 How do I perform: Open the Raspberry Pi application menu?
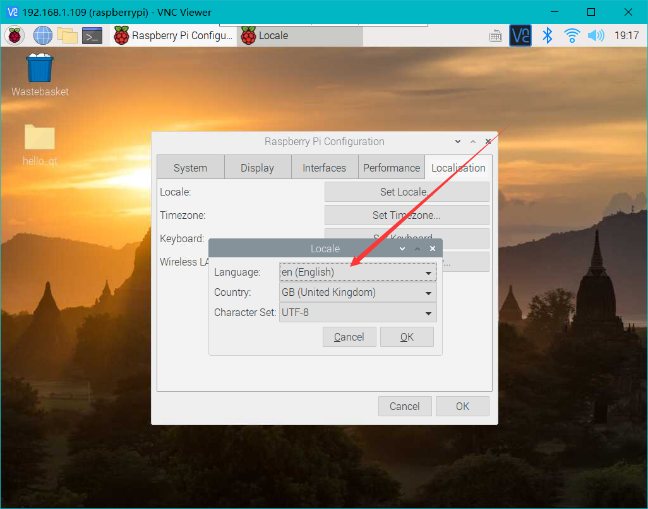[x=13, y=35]
